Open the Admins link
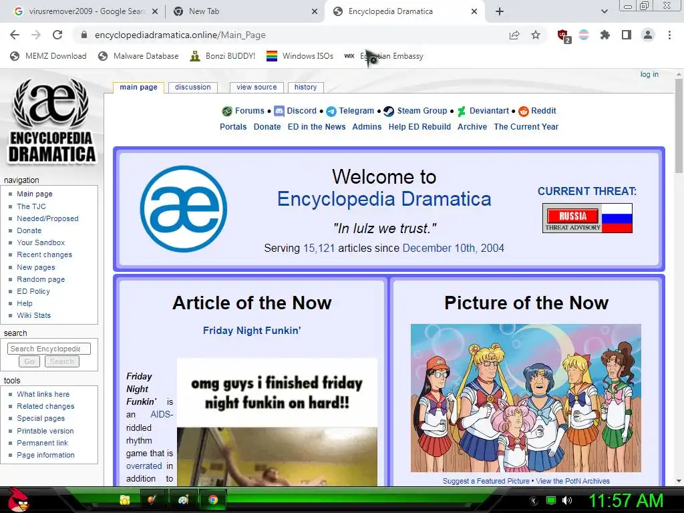Screen dimensions: 684x513 coord(367,126)
